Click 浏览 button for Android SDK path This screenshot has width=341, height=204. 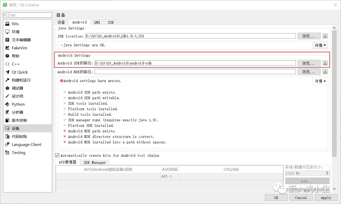click(309, 63)
